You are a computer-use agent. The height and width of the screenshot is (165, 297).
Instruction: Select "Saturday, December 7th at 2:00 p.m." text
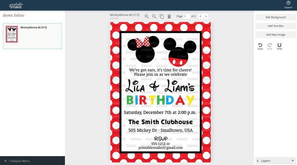coord(160,112)
